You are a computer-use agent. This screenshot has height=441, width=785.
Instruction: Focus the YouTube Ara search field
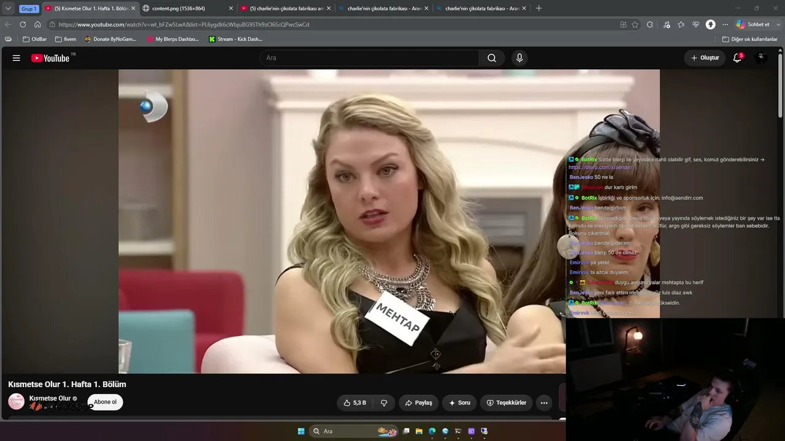369,58
